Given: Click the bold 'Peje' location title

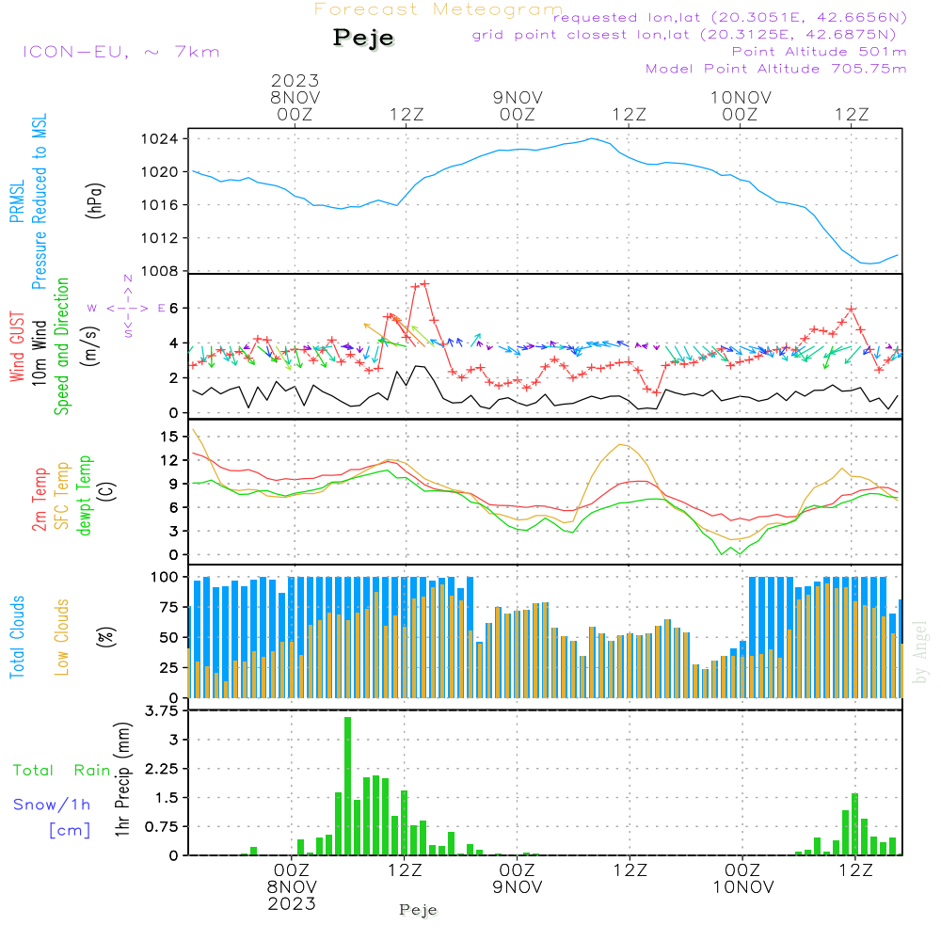Looking at the screenshot, I should (363, 38).
